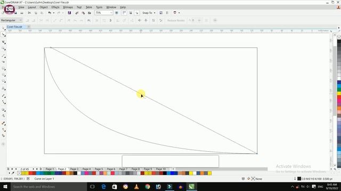Toggle Show Guidelines button
The image size is (341, 191).
[137, 13]
